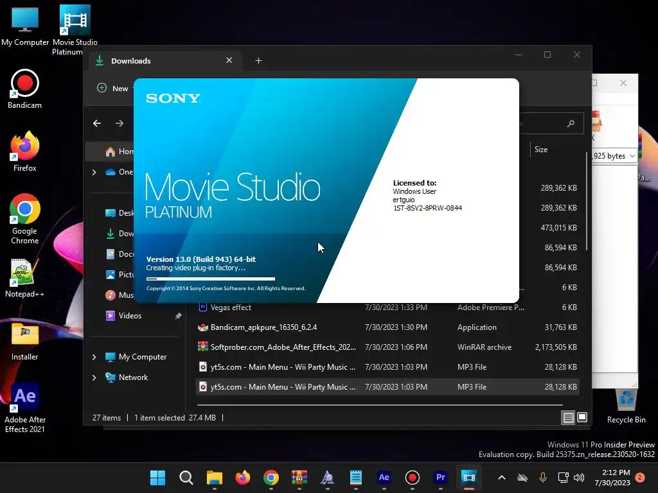The width and height of the screenshot is (658, 493).
Task: Open Movie Studio Platinum desktop shortcut
Action: tap(75, 30)
